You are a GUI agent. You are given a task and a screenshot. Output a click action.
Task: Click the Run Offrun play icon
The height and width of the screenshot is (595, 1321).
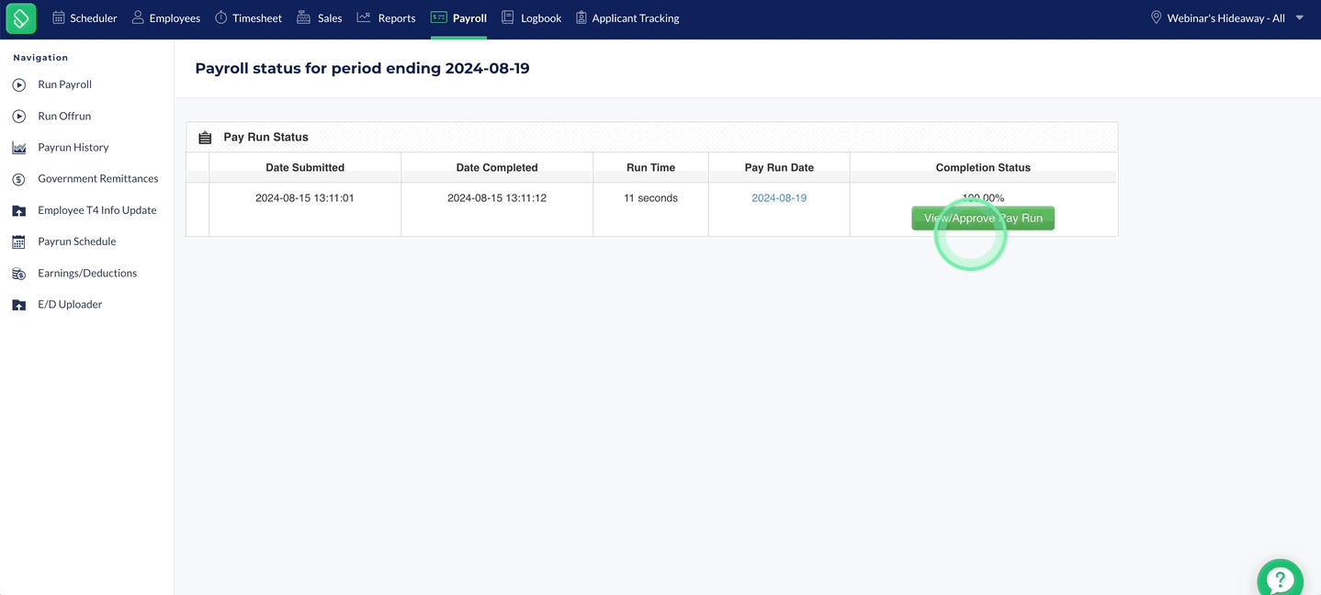pos(18,117)
